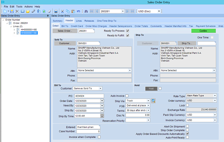This screenshot has width=224, height=142.
Task: Click the Save floppy disk icon
Action: 12,11
